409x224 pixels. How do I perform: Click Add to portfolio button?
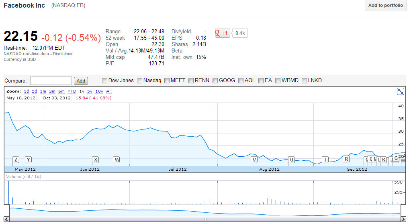[386, 5]
